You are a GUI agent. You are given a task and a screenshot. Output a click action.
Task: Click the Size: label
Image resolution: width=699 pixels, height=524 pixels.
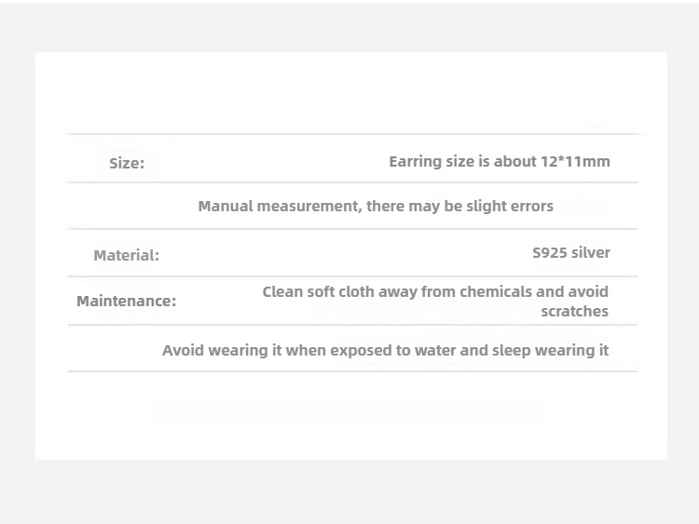[x=127, y=164]
